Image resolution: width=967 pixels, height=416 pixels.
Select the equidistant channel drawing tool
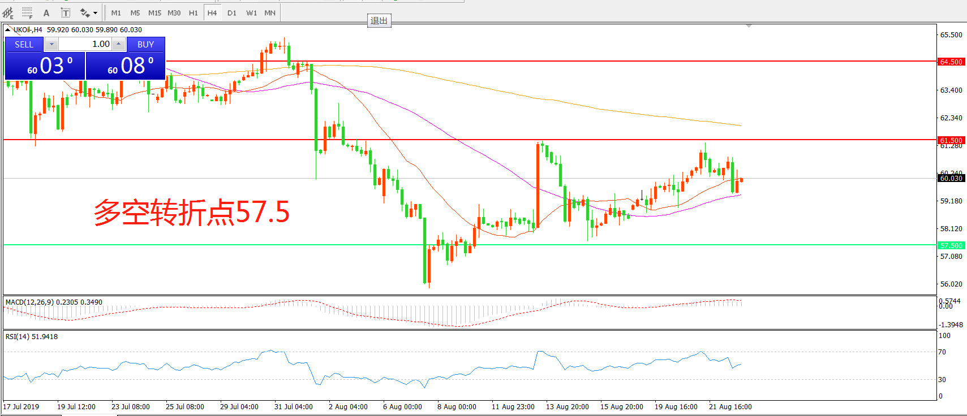pyautogui.click(x=8, y=12)
